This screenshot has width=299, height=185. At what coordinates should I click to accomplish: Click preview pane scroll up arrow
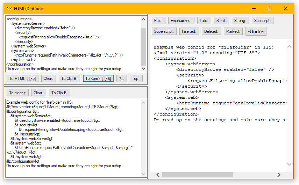289,47
